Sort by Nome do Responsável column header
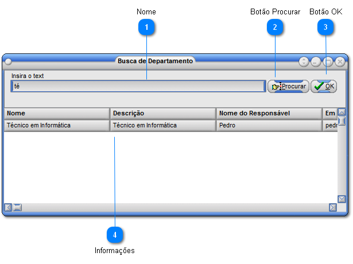The width and height of the screenshot is (353, 264). coord(269,114)
